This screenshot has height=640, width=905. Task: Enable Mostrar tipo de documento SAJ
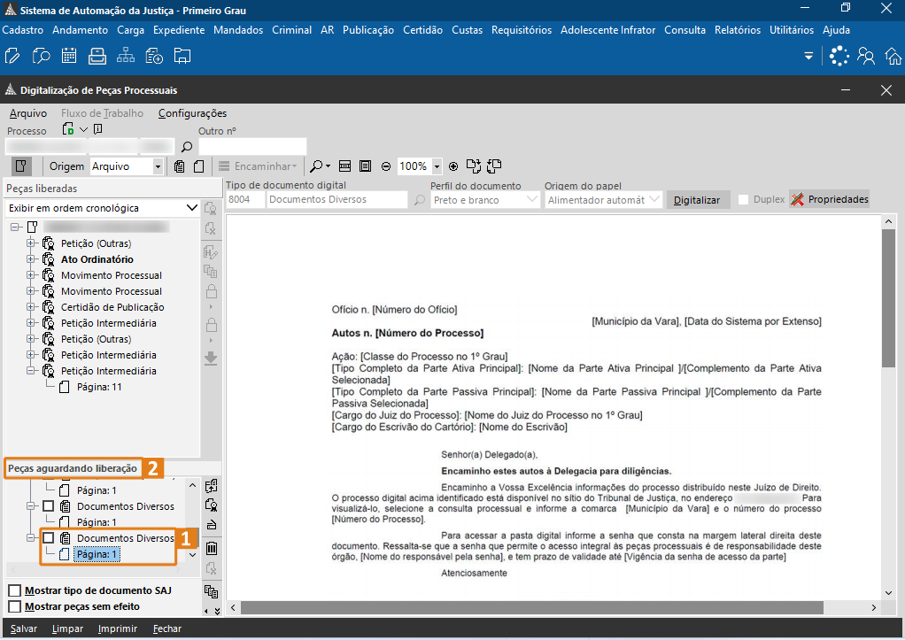click(15, 590)
